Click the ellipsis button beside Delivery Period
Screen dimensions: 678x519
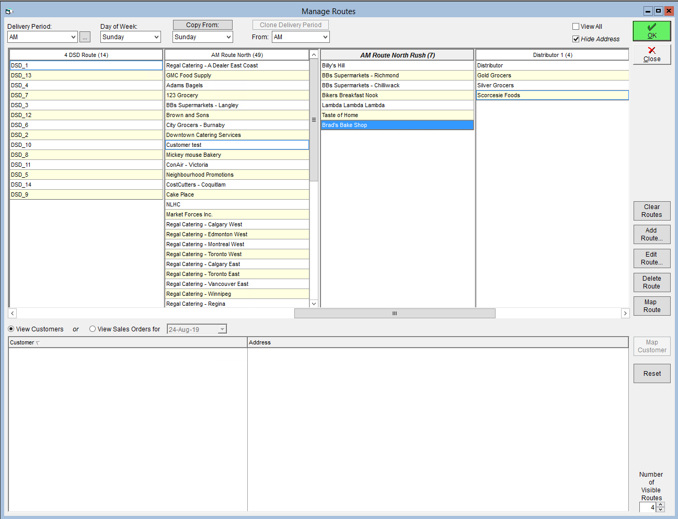[85, 37]
